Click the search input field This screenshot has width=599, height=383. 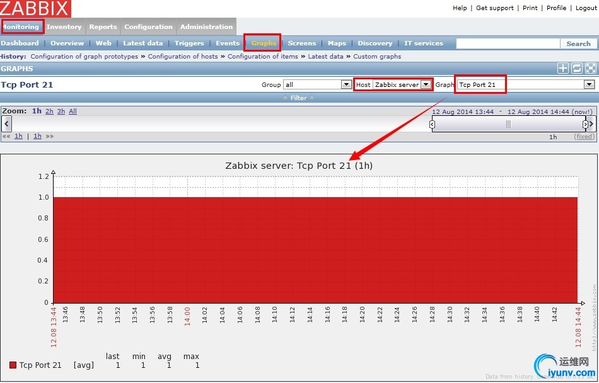pyautogui.click(x=508, y=43)
